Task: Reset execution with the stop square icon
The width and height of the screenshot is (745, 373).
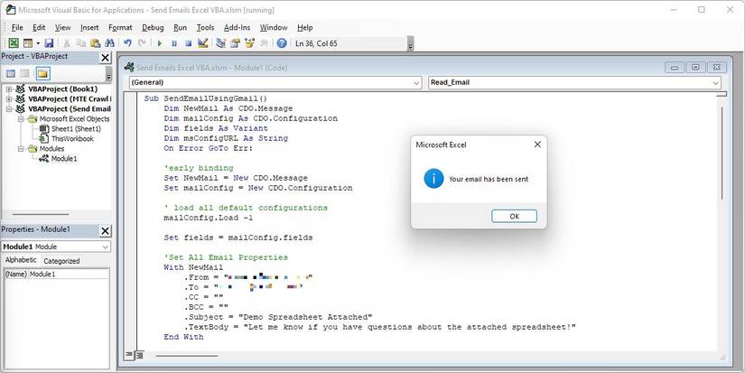Action: coord(188,43)
